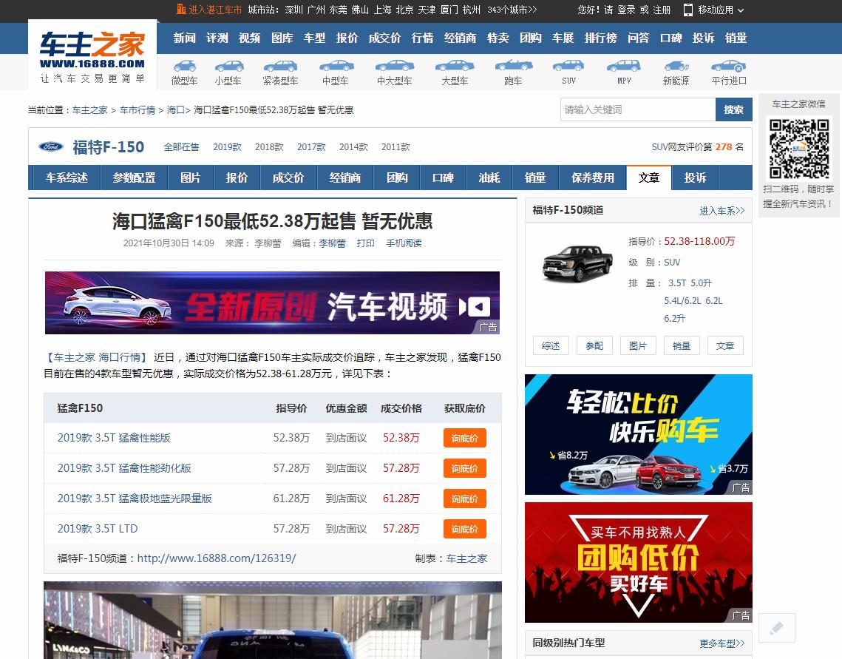The image size is (842, 659).
Task: Open the 新闻 top menu item
Action: click(x=185, y=38)
